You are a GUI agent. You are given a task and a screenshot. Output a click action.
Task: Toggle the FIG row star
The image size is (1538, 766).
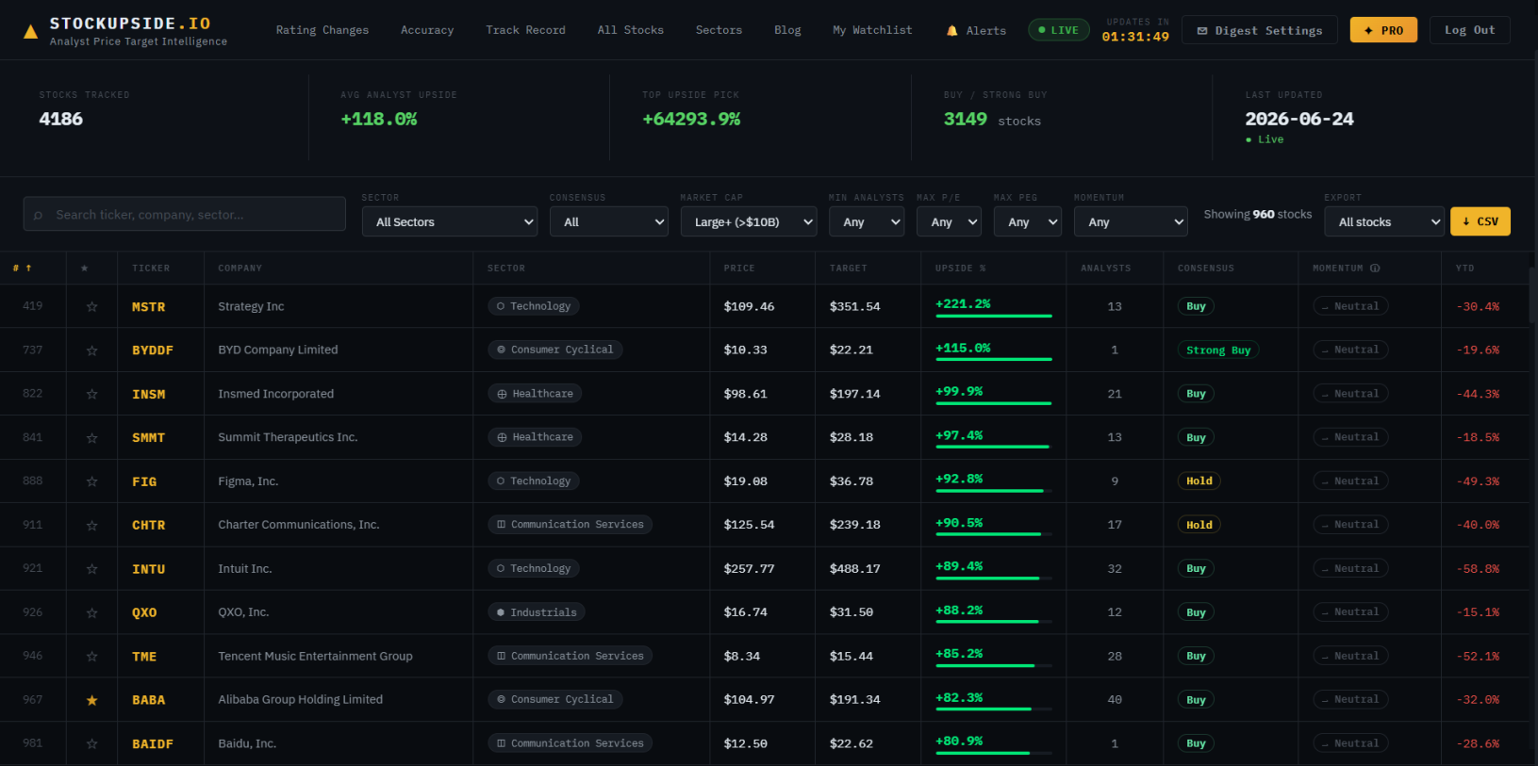click(91, 481)
